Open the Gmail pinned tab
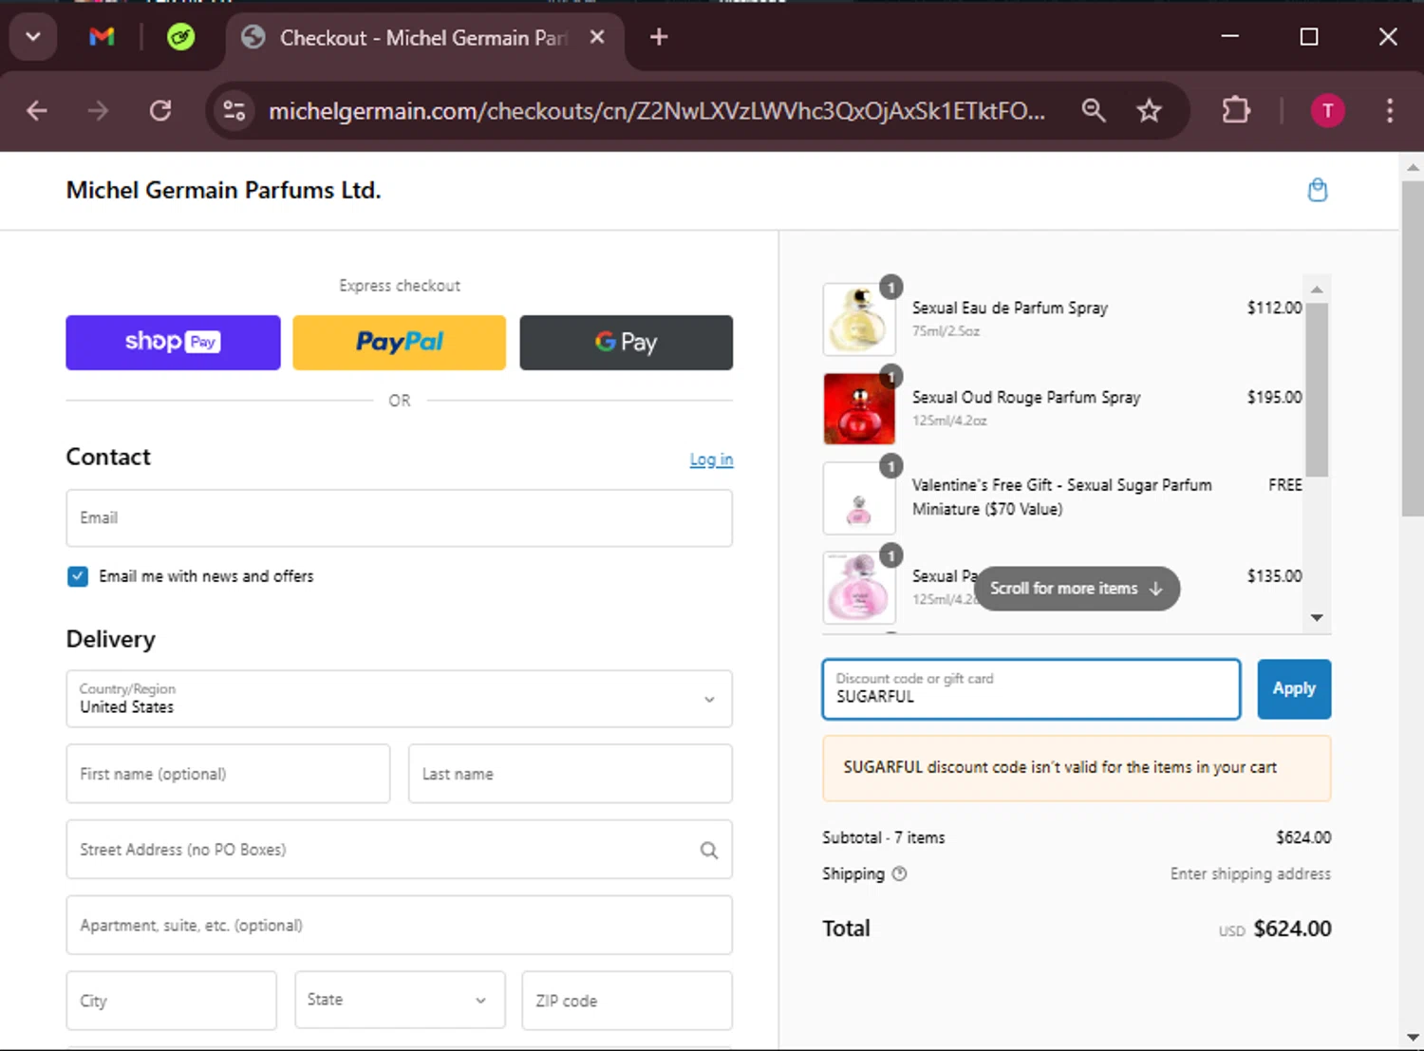The width and height of the screenshot is (1424, 1051). pyautogui.click(x=102, y=37)
